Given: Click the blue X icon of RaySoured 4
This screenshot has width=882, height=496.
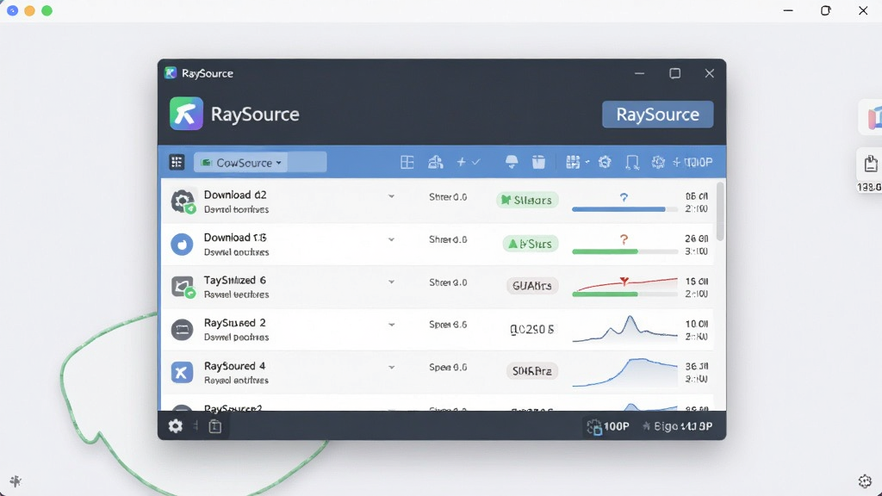Looking at the screenshot, I should pos(182,372).
